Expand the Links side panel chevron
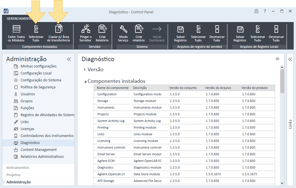 pyautogui.click(x=290, y=59)
